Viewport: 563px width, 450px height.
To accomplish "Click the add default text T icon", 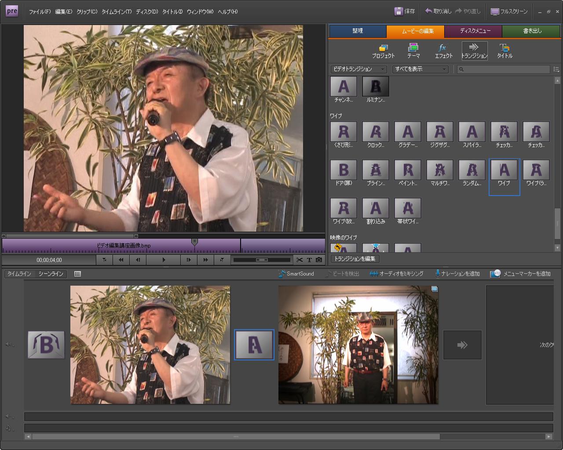I will point(309,260).
